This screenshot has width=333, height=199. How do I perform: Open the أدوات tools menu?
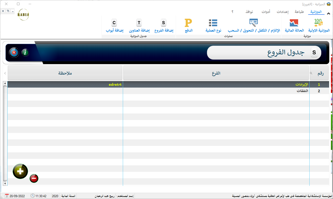coord(266,12)
